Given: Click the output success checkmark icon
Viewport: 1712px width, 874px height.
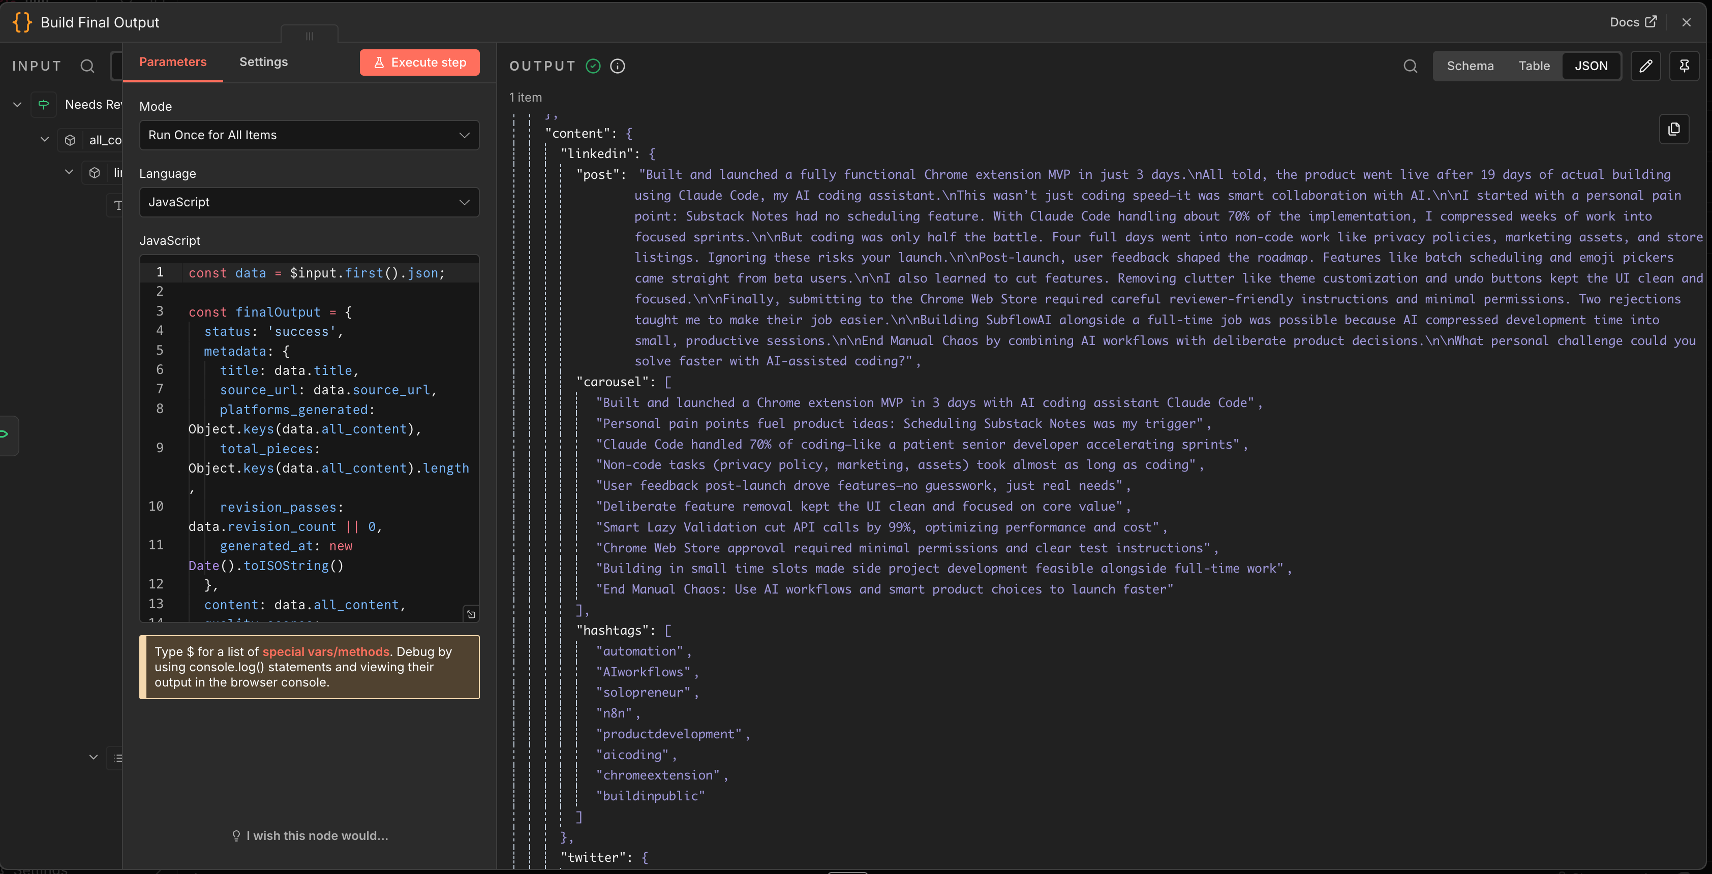Looking at the screenshot, I should point(593,66).
